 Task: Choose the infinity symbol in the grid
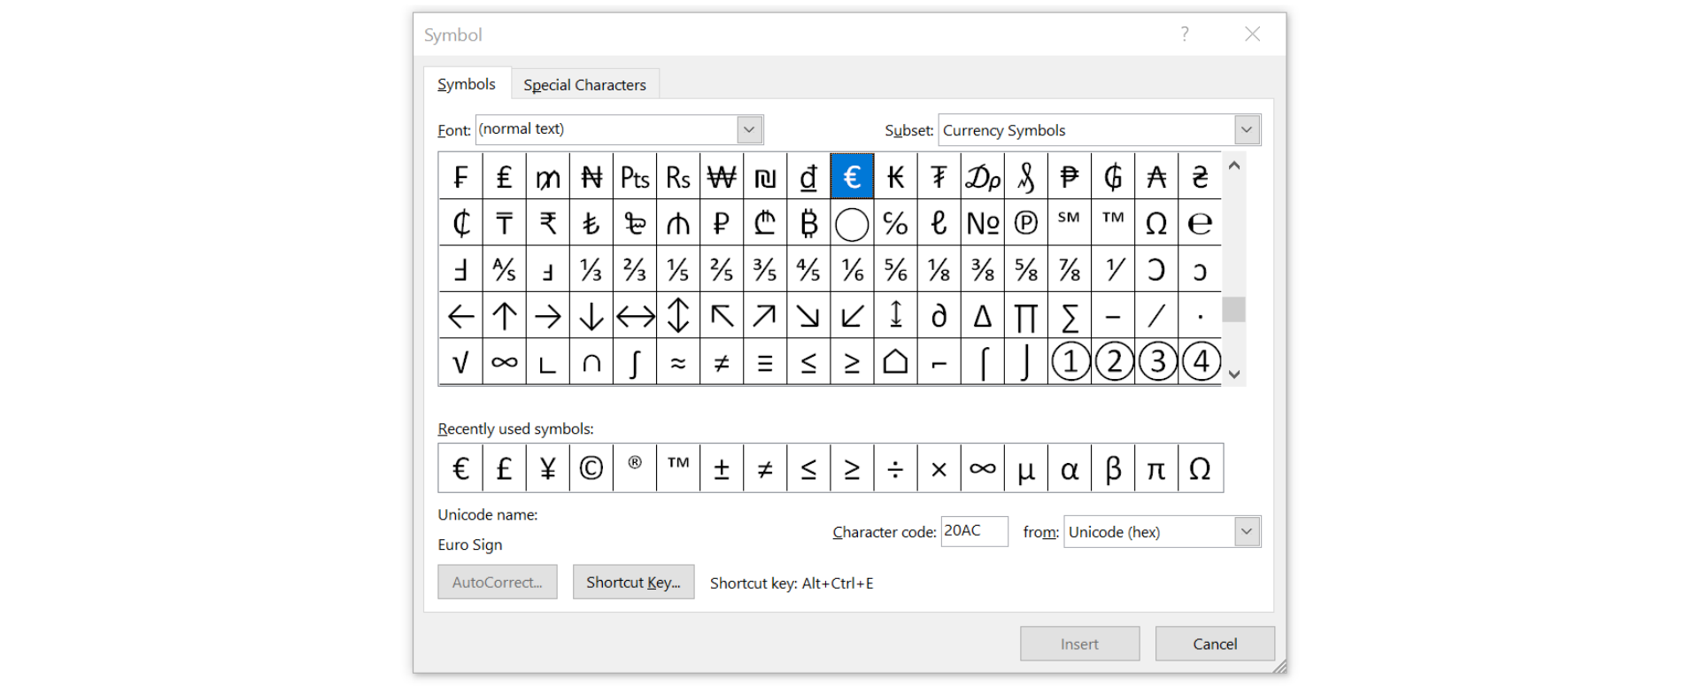tap(505, 362)
